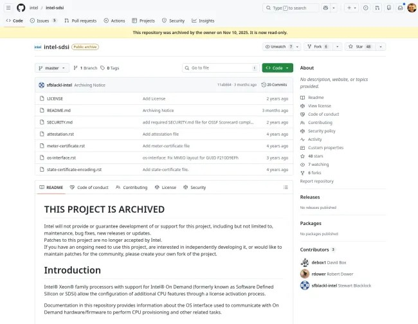The width and height of the screenshot is (418, 324).
Task: Open the os-interface.rst file
Action: [61, 157]
